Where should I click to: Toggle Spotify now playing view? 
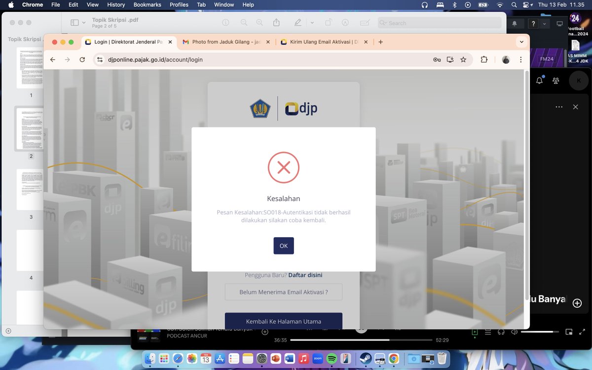(x=475, y=332)
